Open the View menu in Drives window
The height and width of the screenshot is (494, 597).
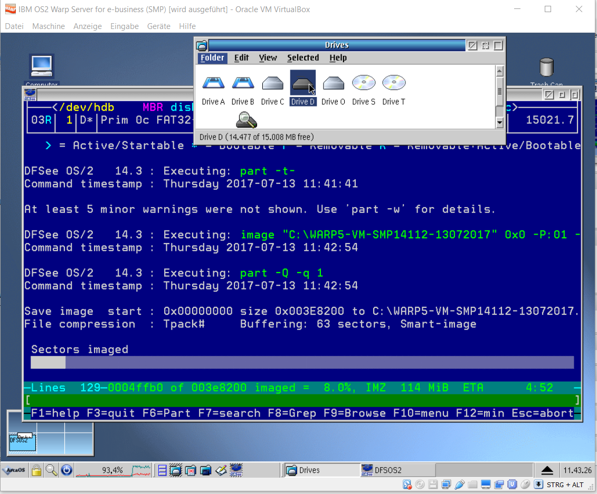point(268,58)
